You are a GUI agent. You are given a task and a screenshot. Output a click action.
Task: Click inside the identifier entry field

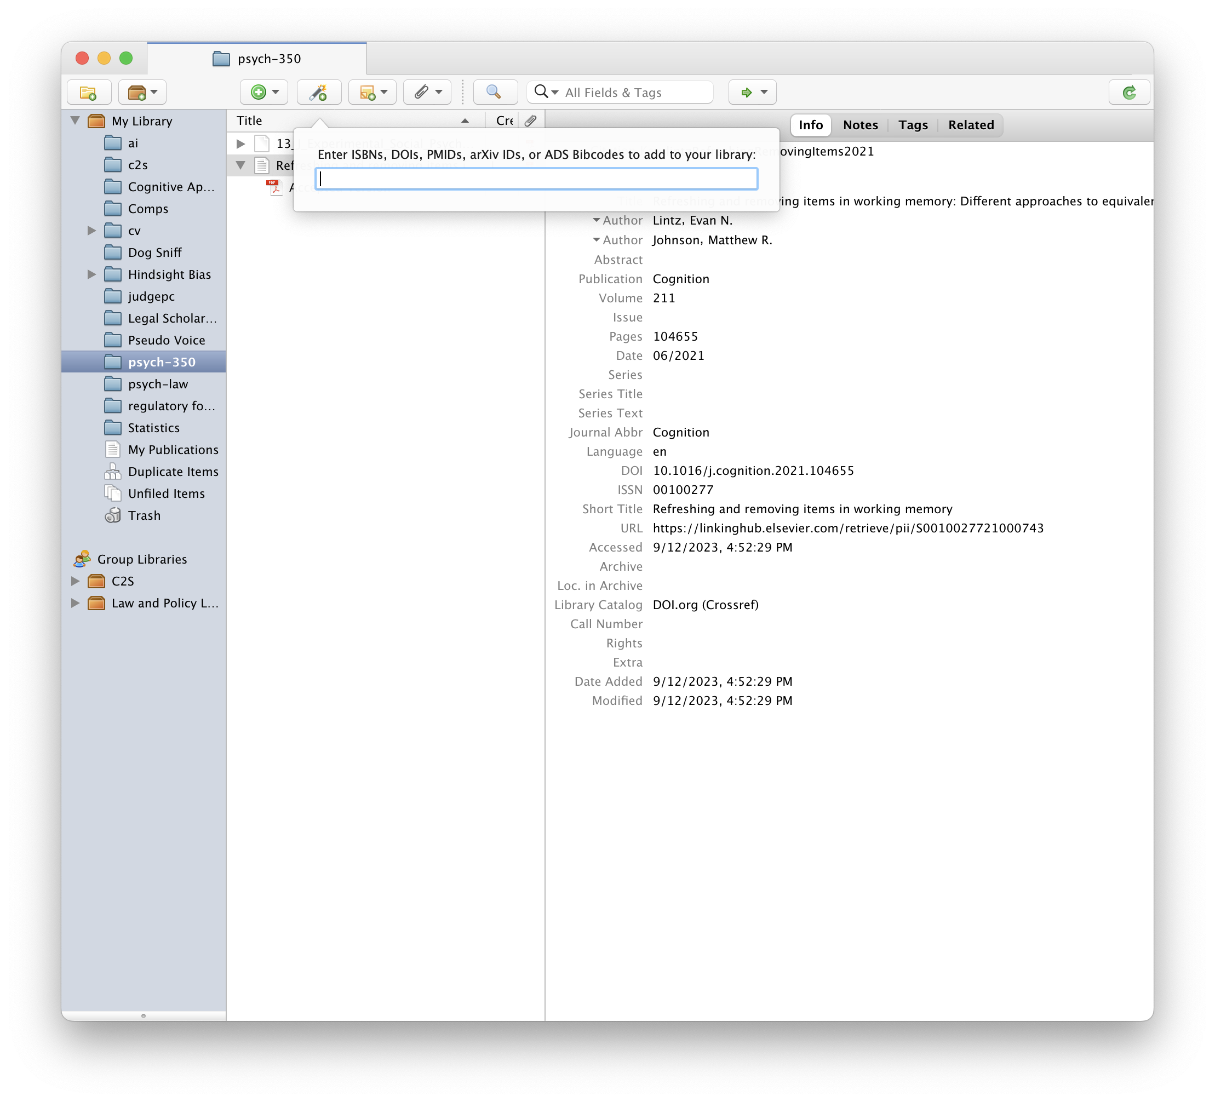click(536, 179)
